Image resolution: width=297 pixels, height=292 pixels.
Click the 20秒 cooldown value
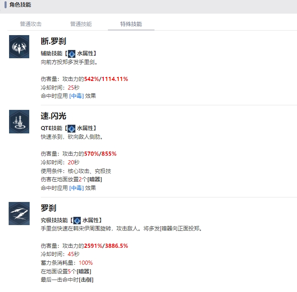tap(74, 162)
